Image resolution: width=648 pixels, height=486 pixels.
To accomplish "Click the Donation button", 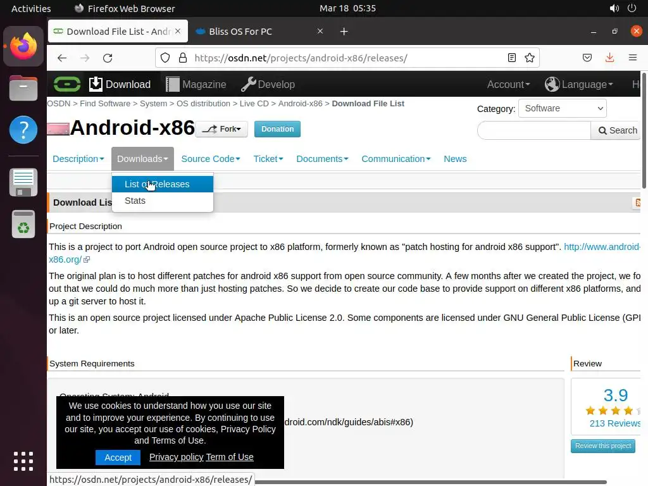I will 277,129.
